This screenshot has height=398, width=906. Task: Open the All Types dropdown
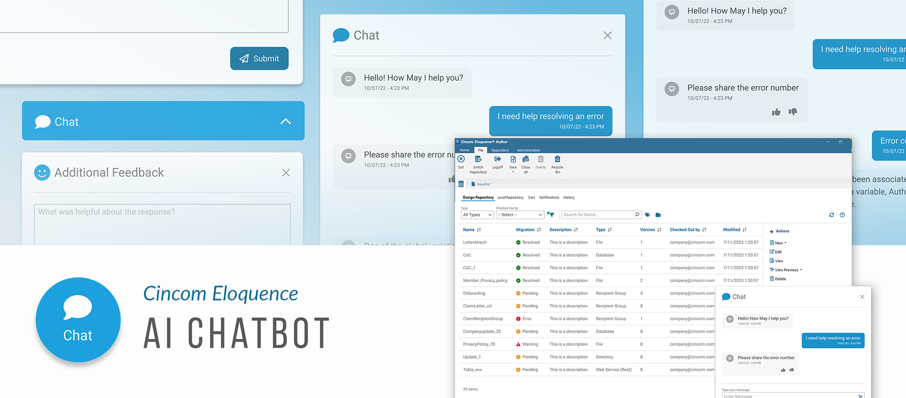(x=477, y=215)
